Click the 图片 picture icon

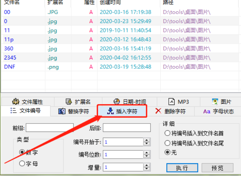tap(215, 102)
